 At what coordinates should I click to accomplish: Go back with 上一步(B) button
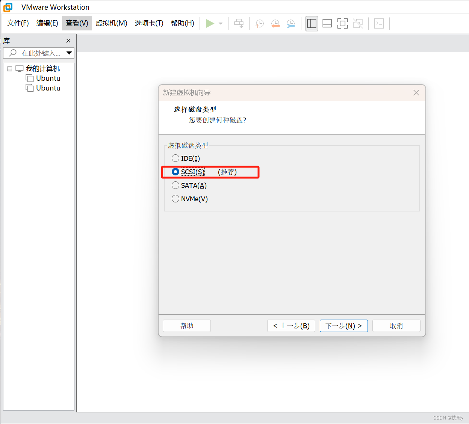[291, 326]
